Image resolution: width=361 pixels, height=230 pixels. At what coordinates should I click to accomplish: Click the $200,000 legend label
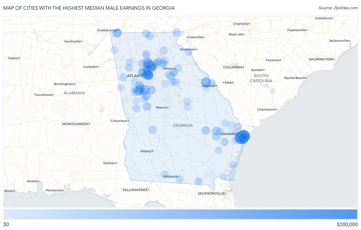[347, 224]
